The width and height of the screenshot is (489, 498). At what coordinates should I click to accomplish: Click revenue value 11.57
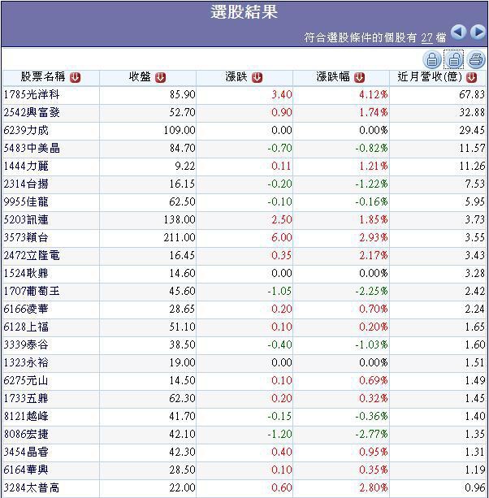pyautogui.click(x=472, y=148)
